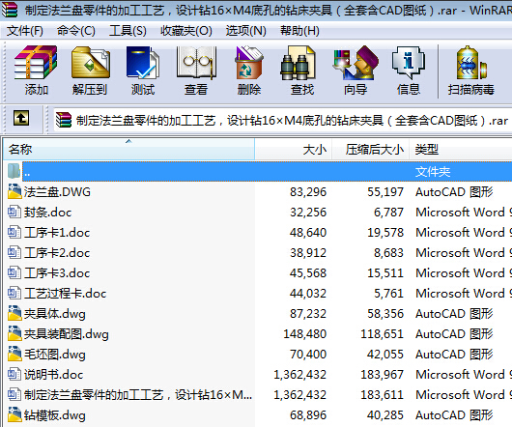This screenshot has height=427, width=512.
Task: Select file name 工序卡3.doc
Action: click(x=57, y=273)
